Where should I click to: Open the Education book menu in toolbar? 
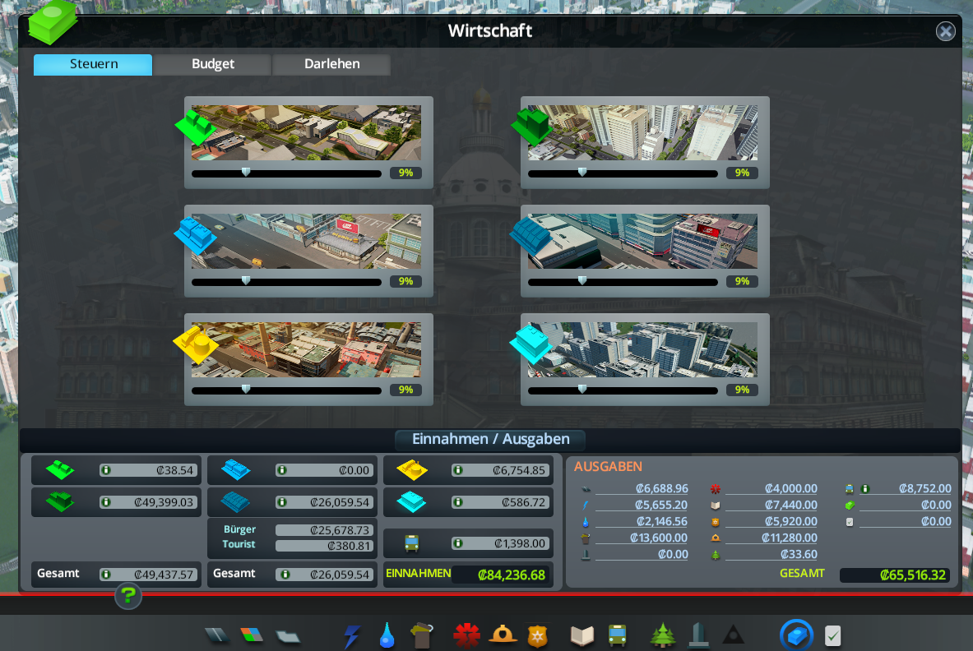[582, 635]
